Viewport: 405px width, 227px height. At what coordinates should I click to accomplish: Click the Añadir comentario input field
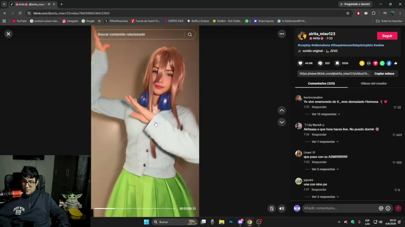click(x=340, y=208)
